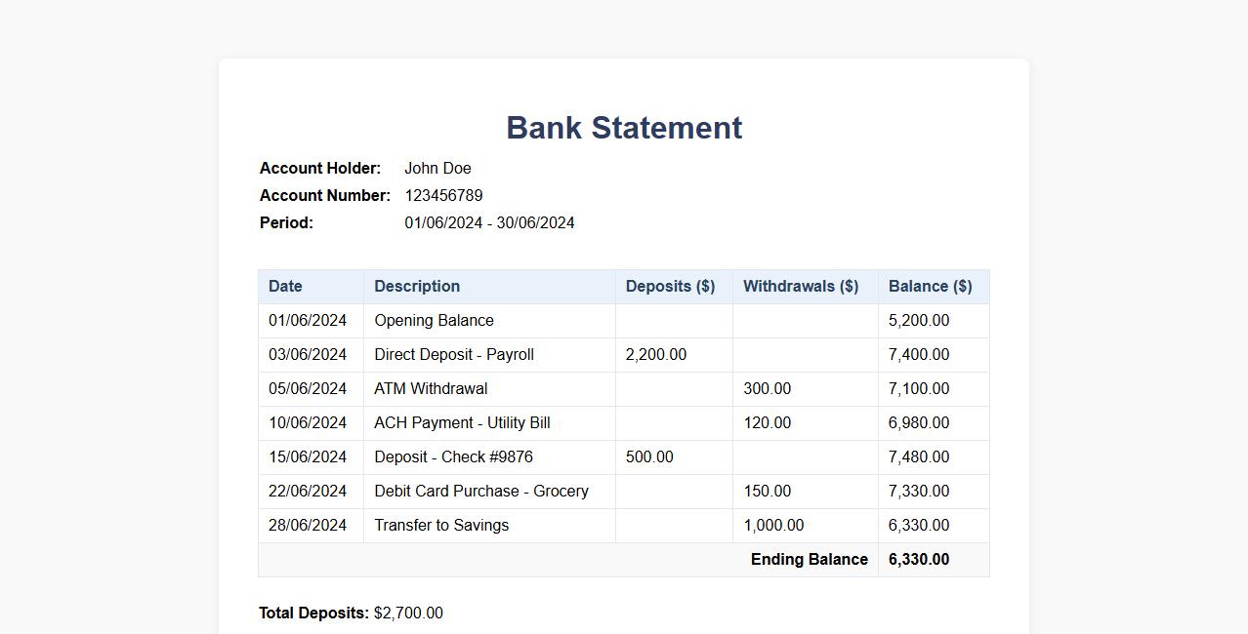Sort by the Balance column header
The width and height of the screenshot is (1248, 634).
(930, 286)
